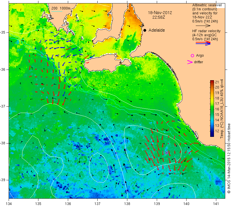Click the '(0.1m contours)' legend text
This screenshot has height=207, width=231.
pos(205,9)
